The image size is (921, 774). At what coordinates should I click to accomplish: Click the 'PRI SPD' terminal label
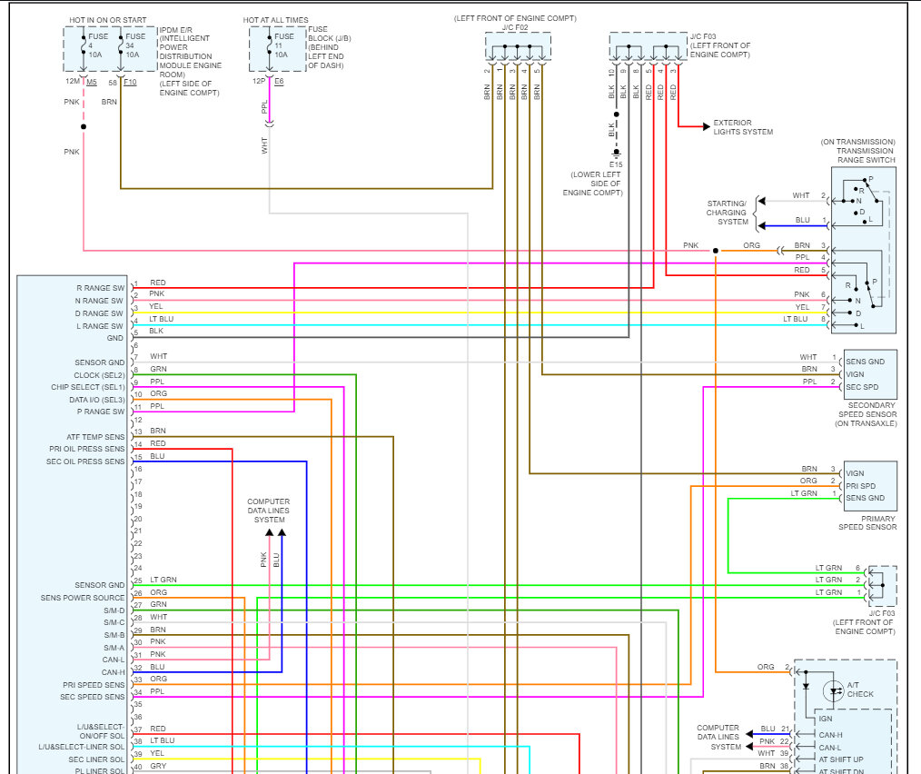point(860,486)
